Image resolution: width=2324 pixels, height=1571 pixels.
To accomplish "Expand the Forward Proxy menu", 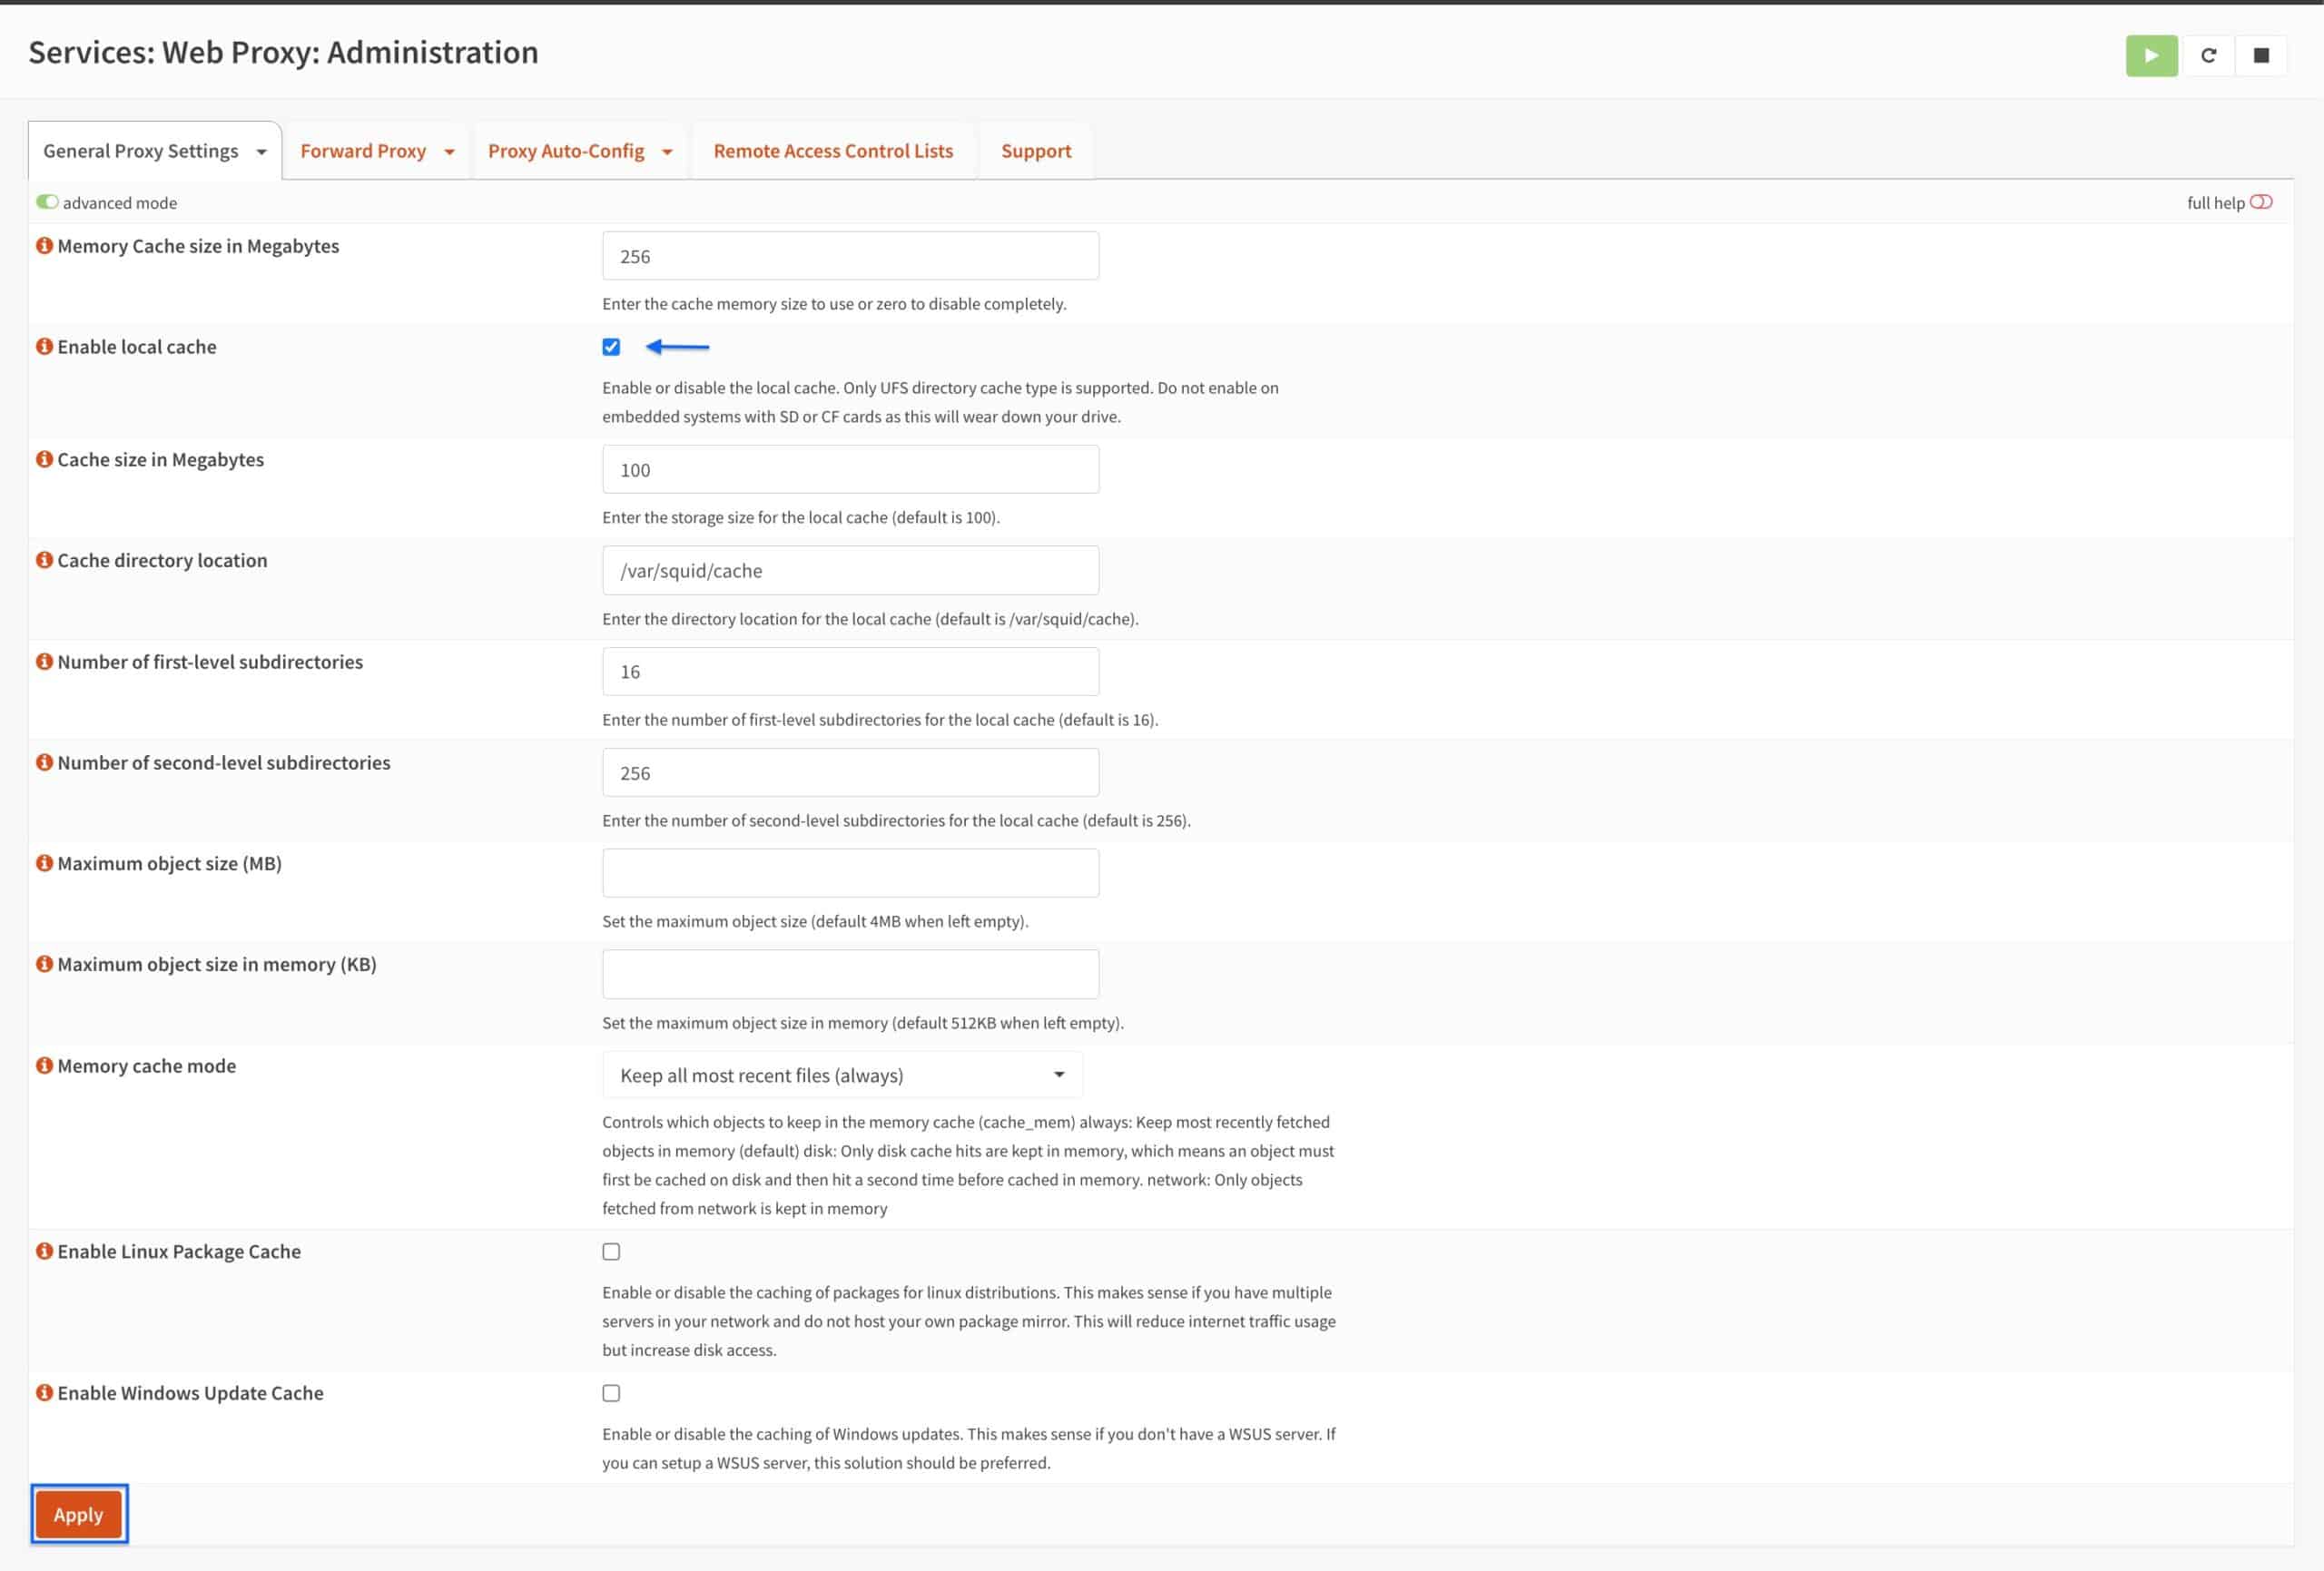I will pyautogui.click(x=375, y=150).
